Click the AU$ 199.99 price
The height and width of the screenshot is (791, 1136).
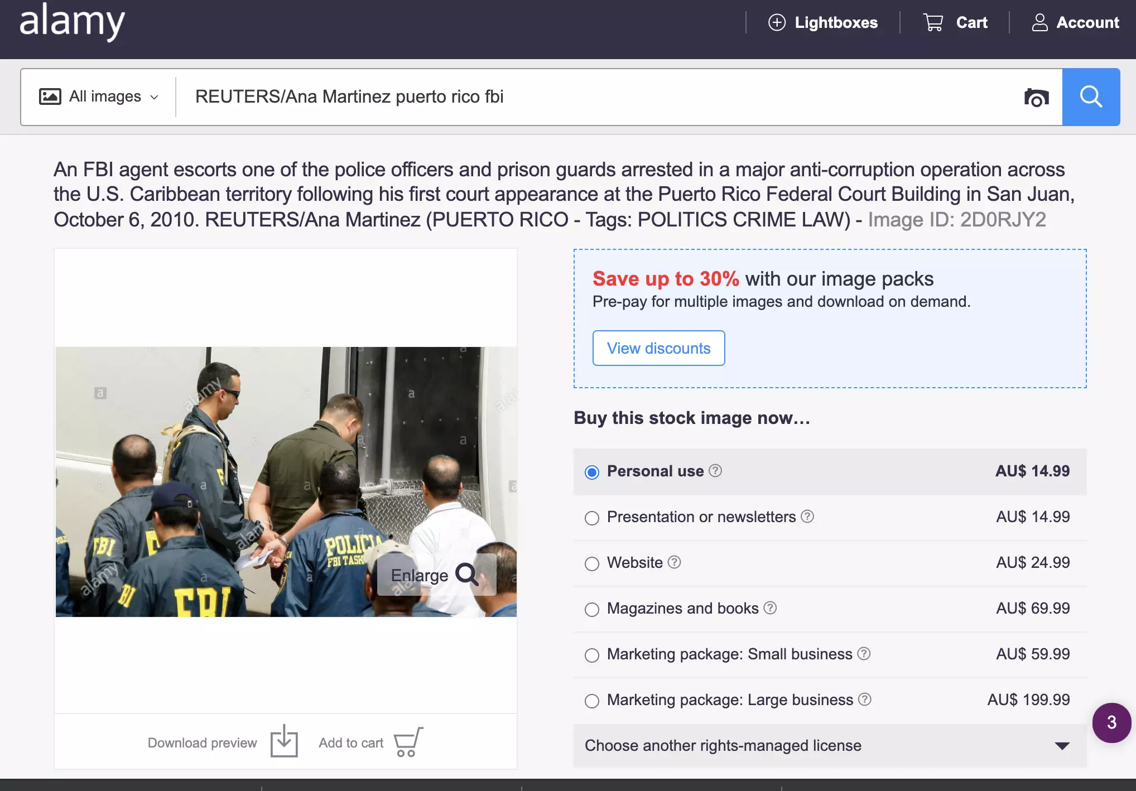tap(1028, 700)
